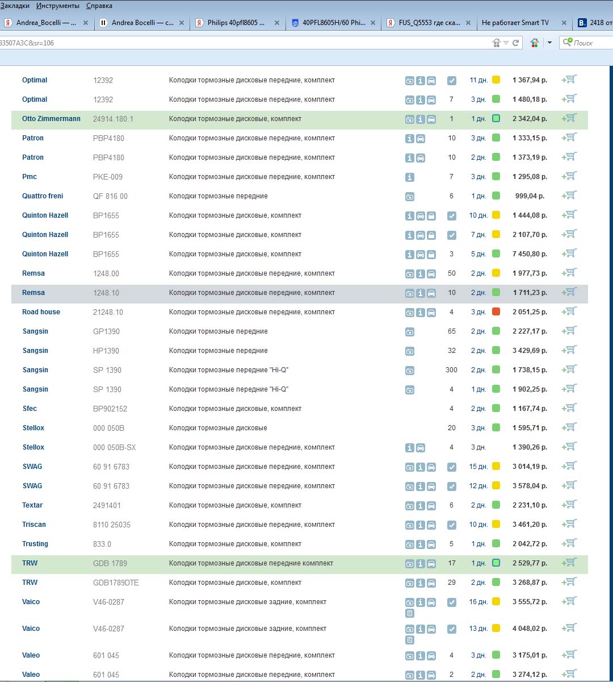Viewport: 613px width, 682px height.
Task: Open Textar brand link
Action: click(32, 505)
